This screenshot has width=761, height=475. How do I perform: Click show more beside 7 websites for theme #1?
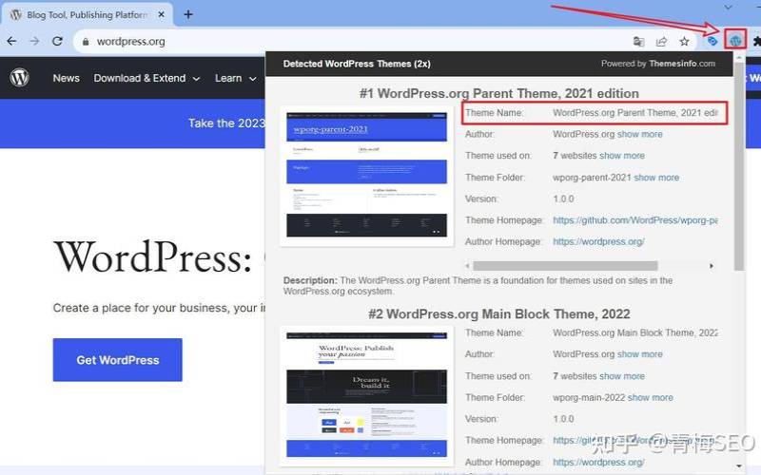[x=622, y=156]
